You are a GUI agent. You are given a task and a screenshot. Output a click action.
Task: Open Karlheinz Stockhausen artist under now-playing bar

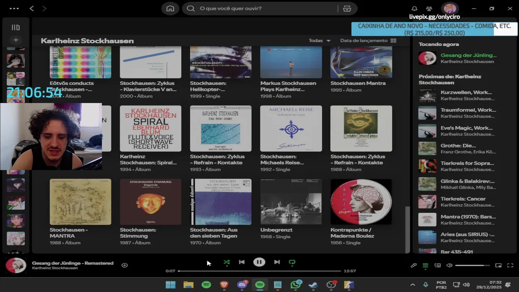pos(55,268)
